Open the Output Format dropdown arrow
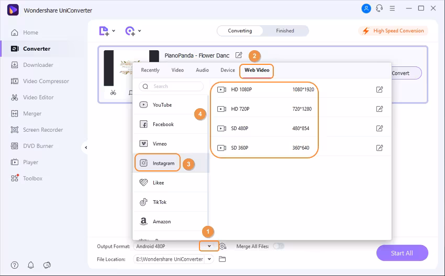 coord(209,246)
